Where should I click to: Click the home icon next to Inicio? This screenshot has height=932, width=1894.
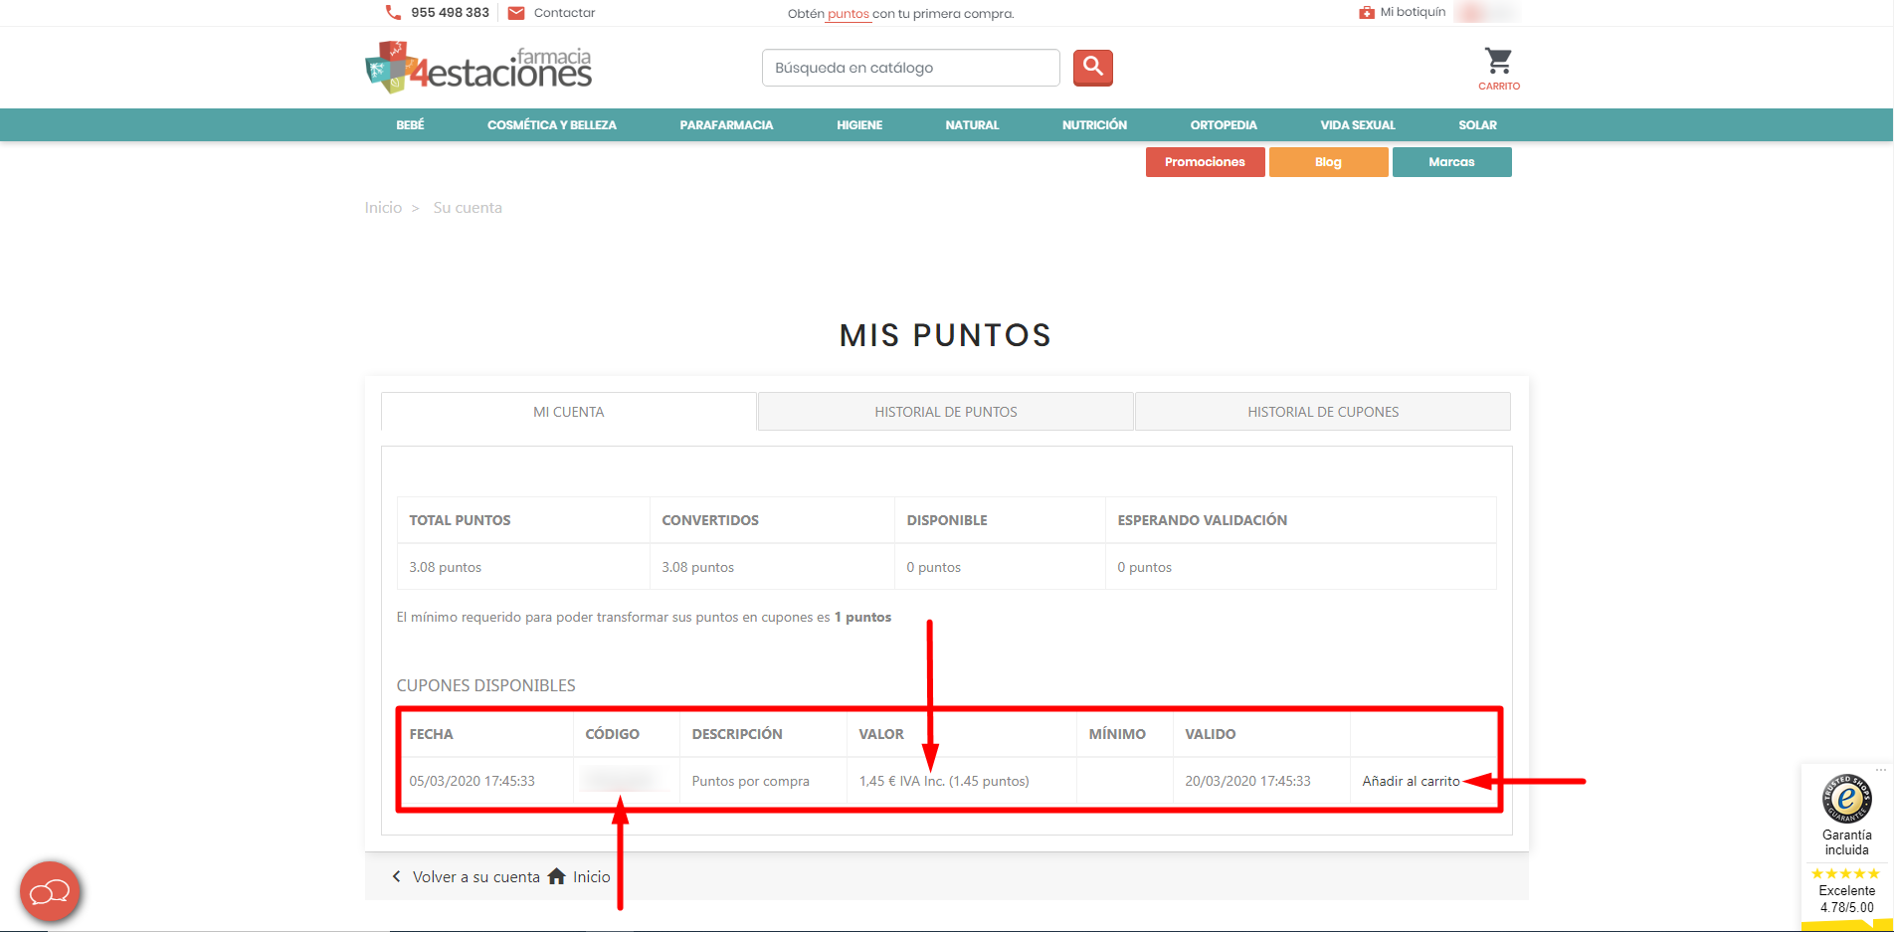[x=557, y=876]
